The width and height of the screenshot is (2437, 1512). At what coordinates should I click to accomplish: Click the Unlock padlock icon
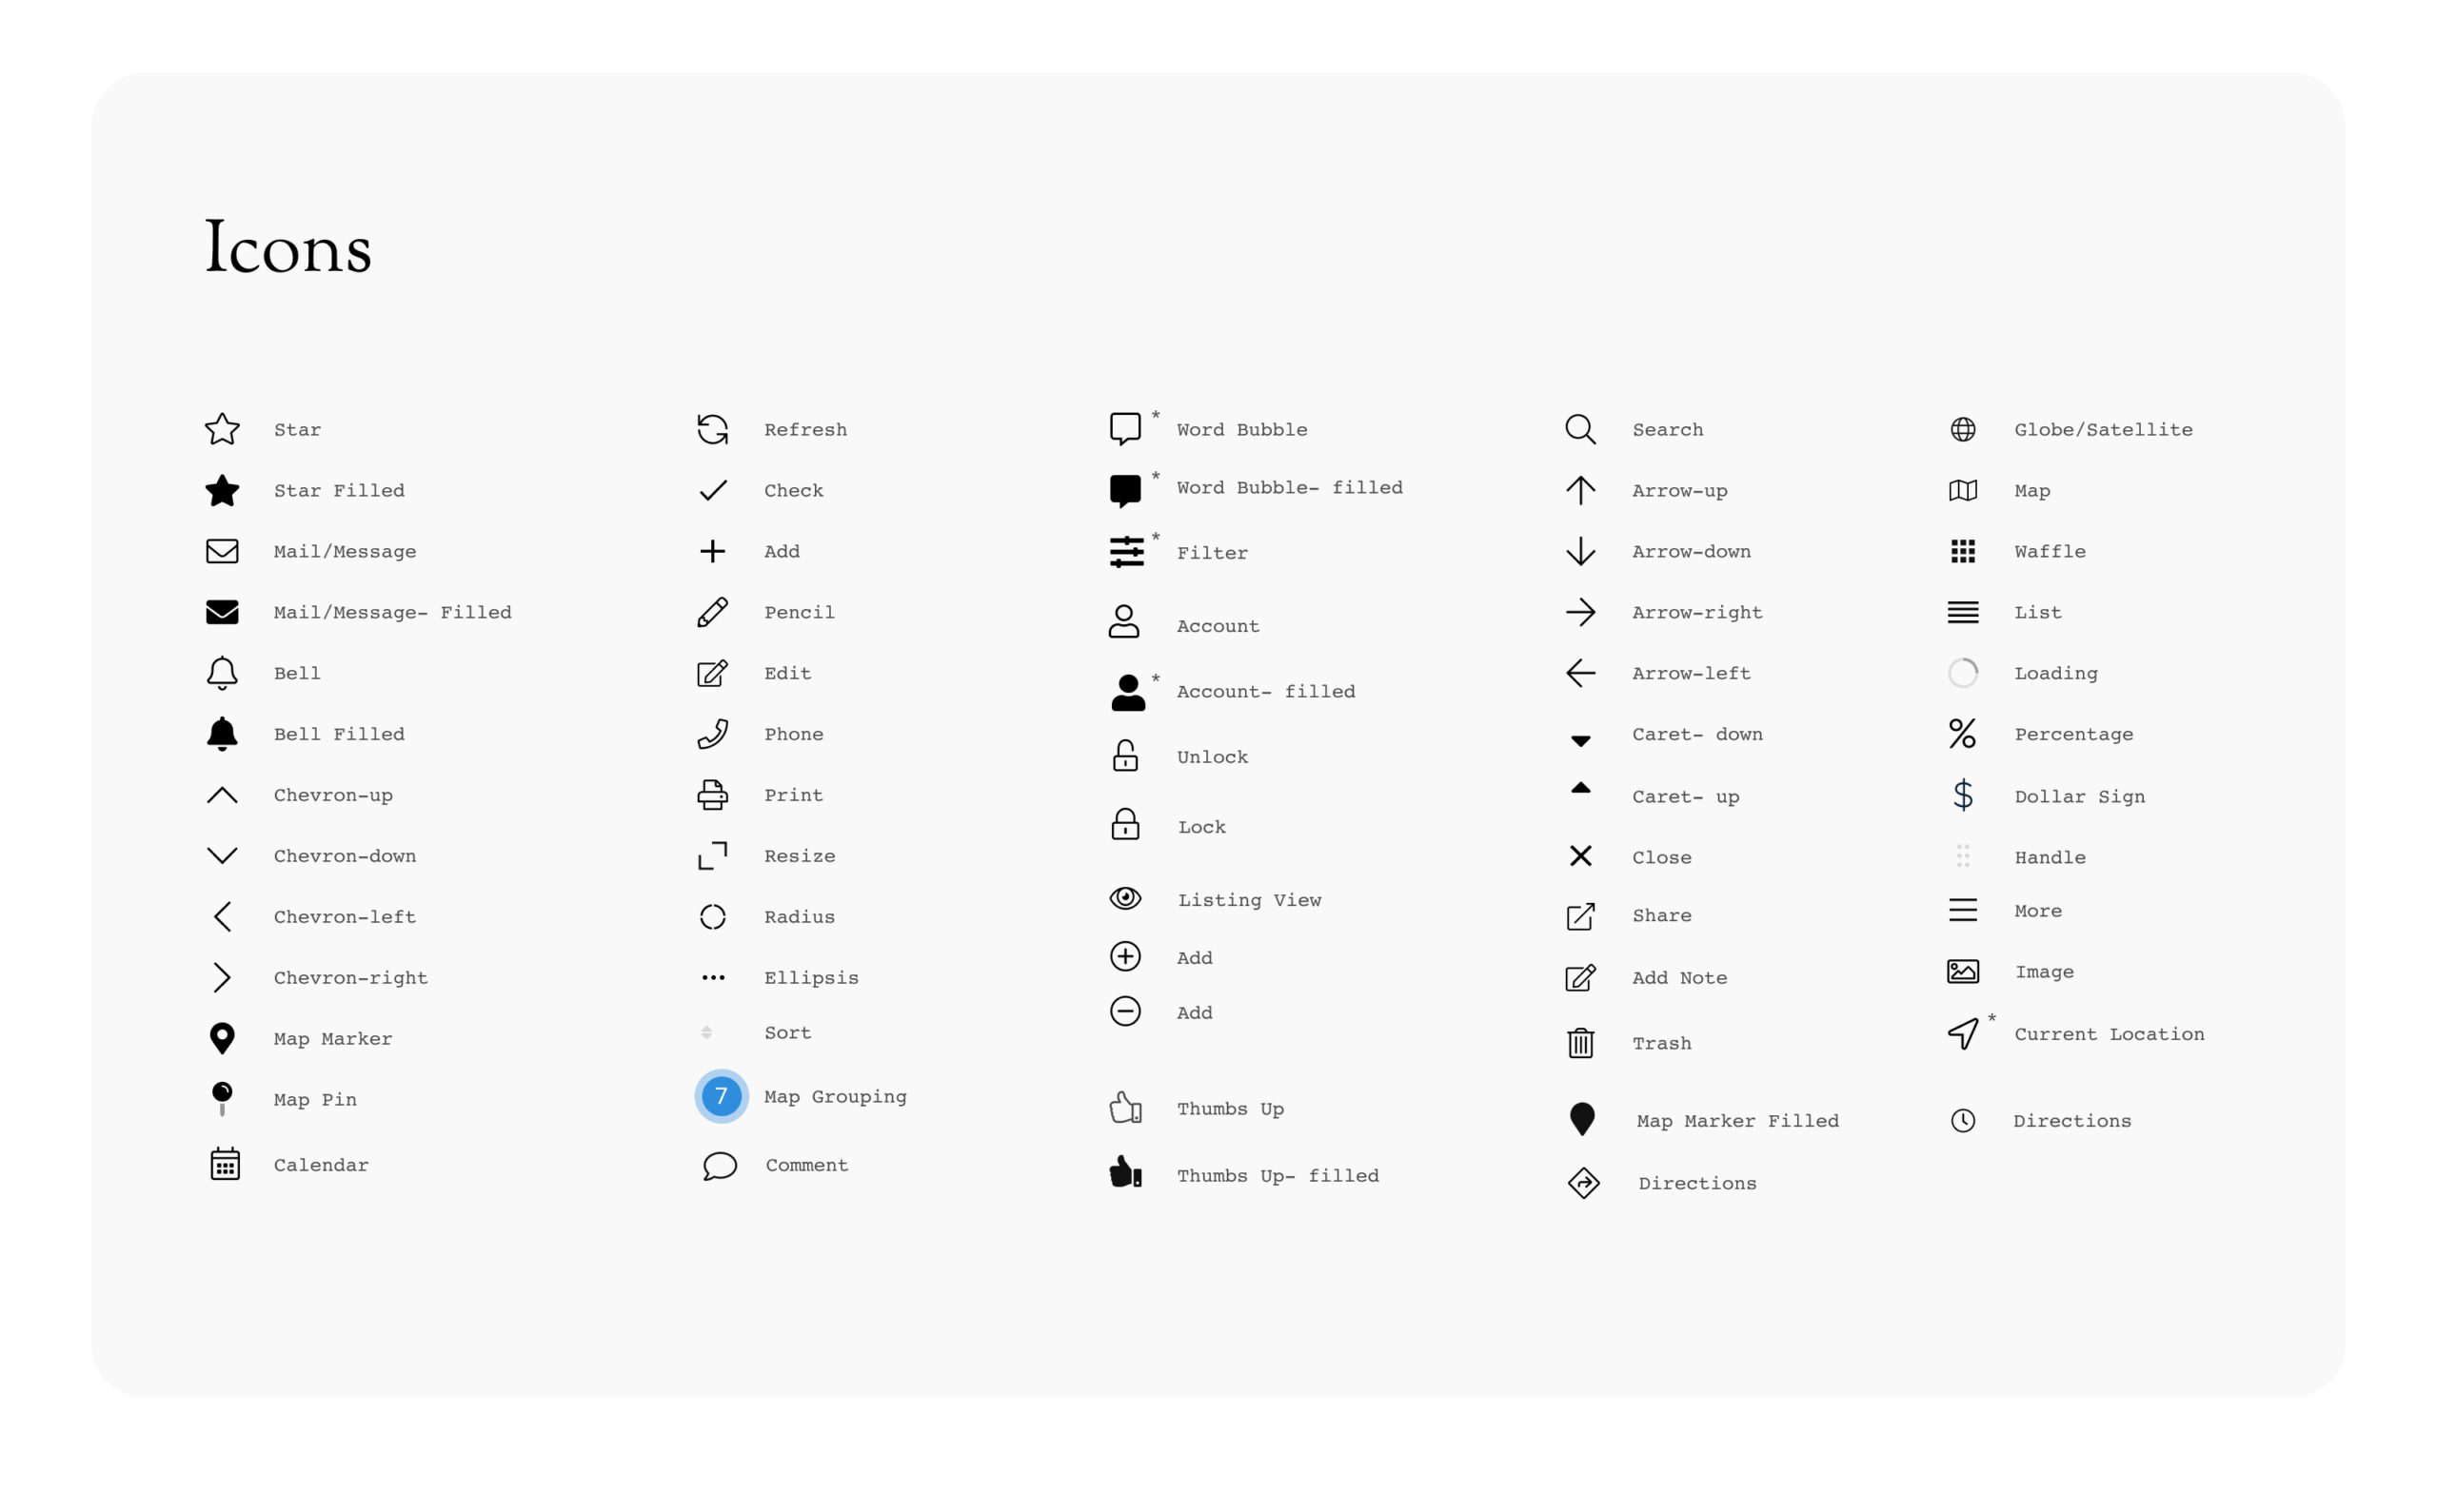coord(1125,756)
